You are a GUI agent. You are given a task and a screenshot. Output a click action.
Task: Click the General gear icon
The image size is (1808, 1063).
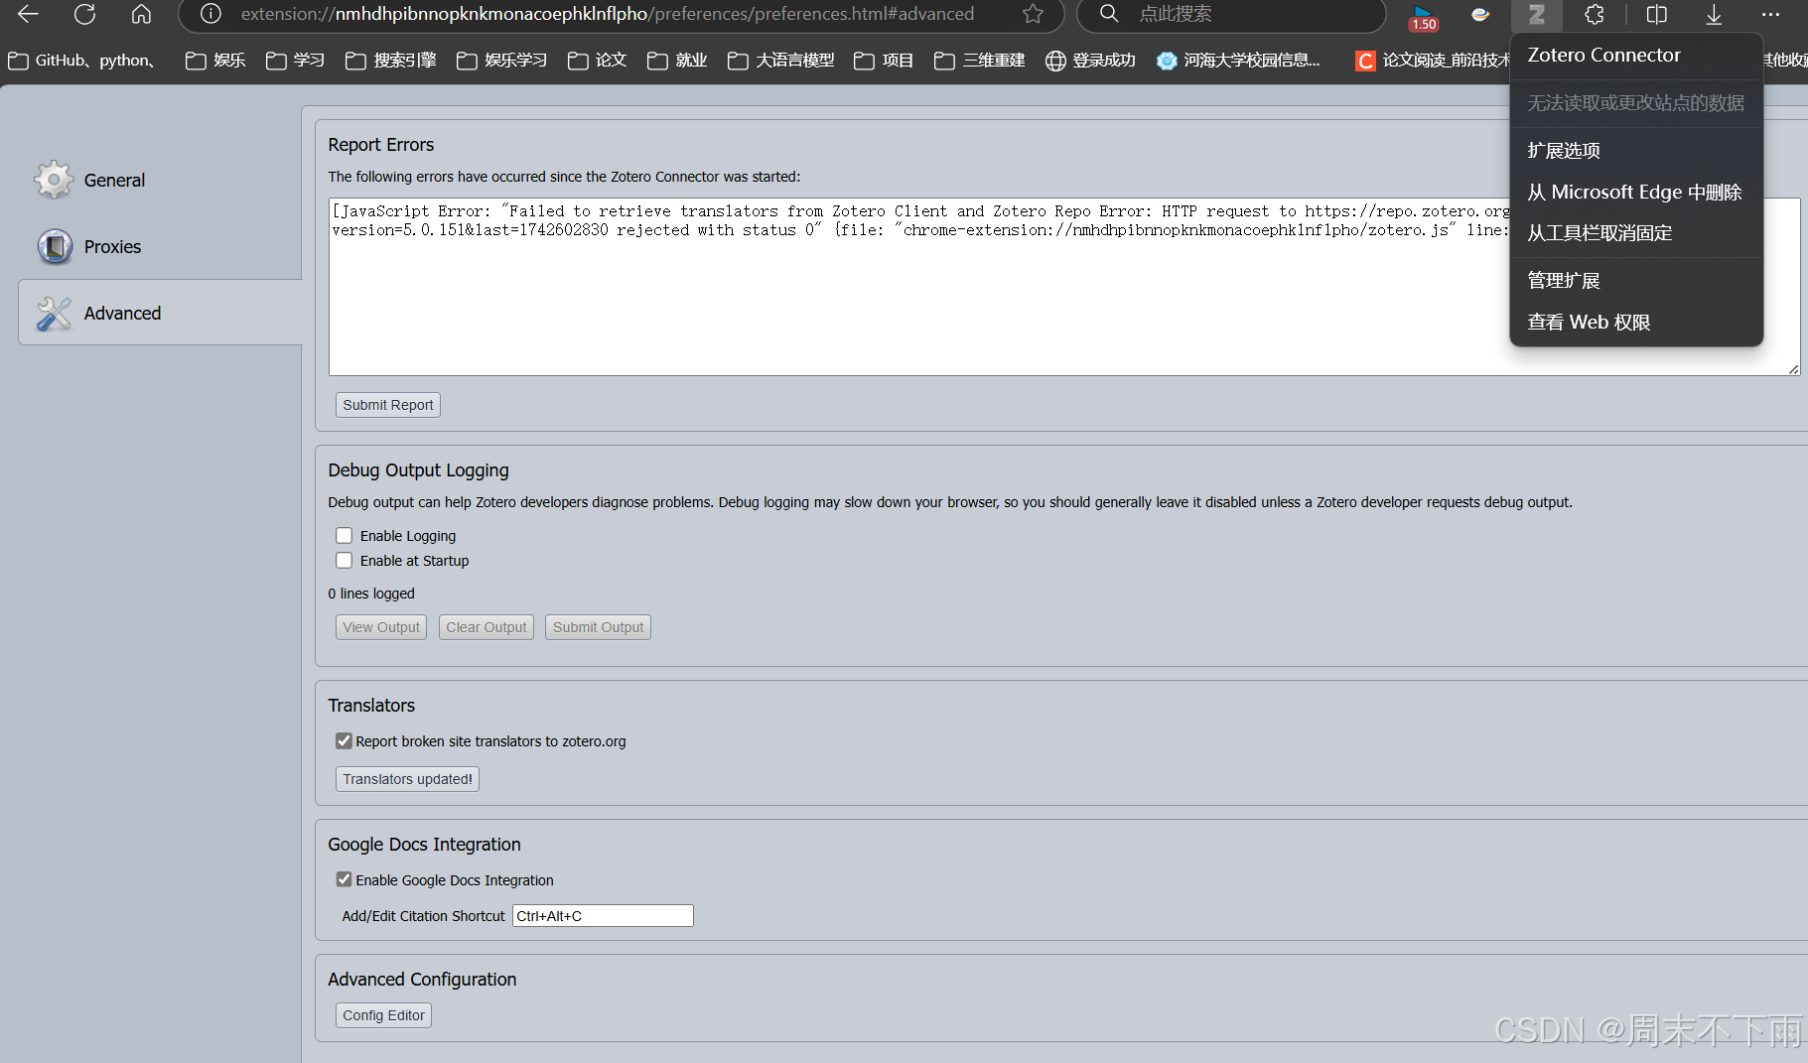[x=54, y=180]
